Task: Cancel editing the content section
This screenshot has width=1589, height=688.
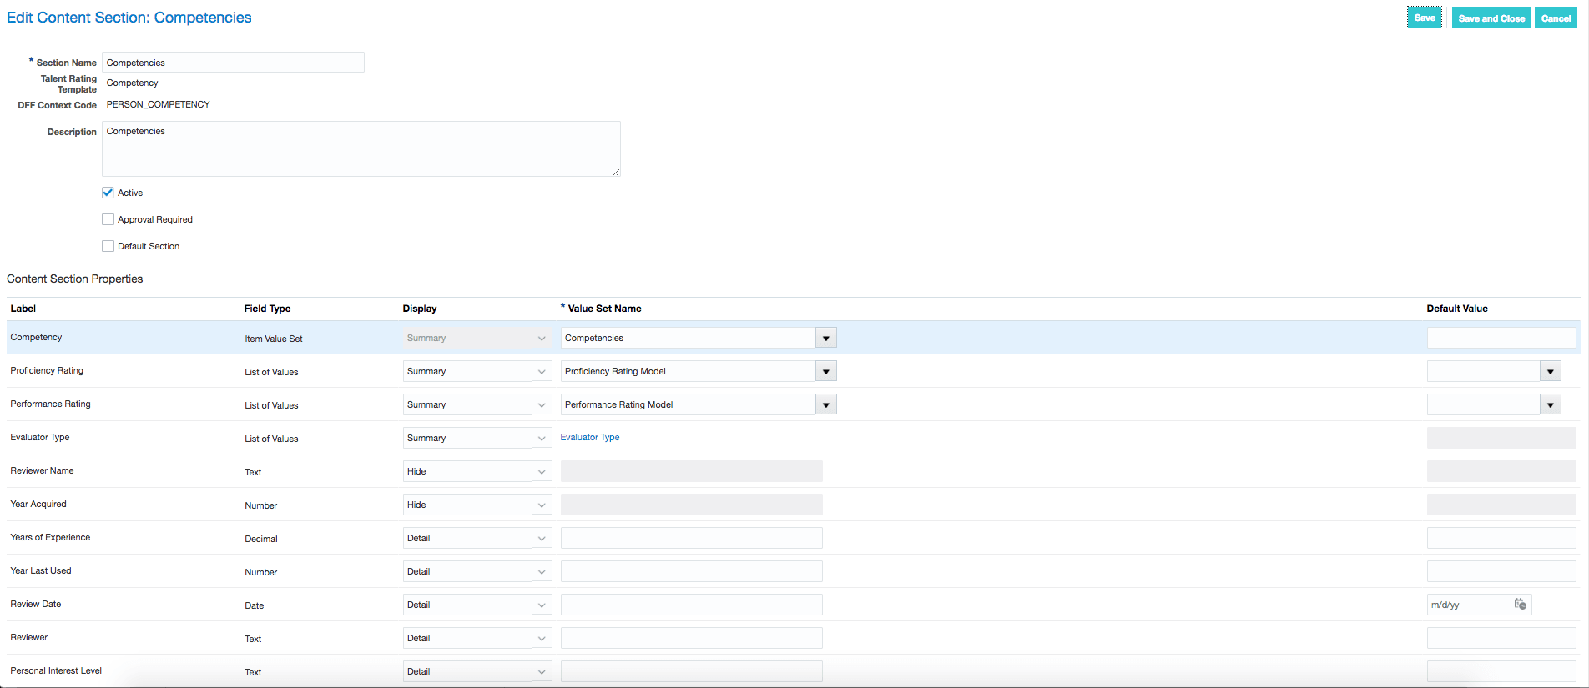Action: click(1556, 18)
